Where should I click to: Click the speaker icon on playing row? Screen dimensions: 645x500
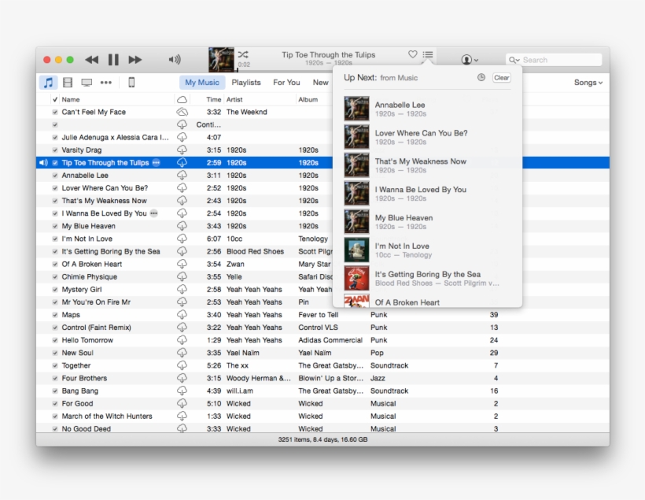(x=43, y=163)
